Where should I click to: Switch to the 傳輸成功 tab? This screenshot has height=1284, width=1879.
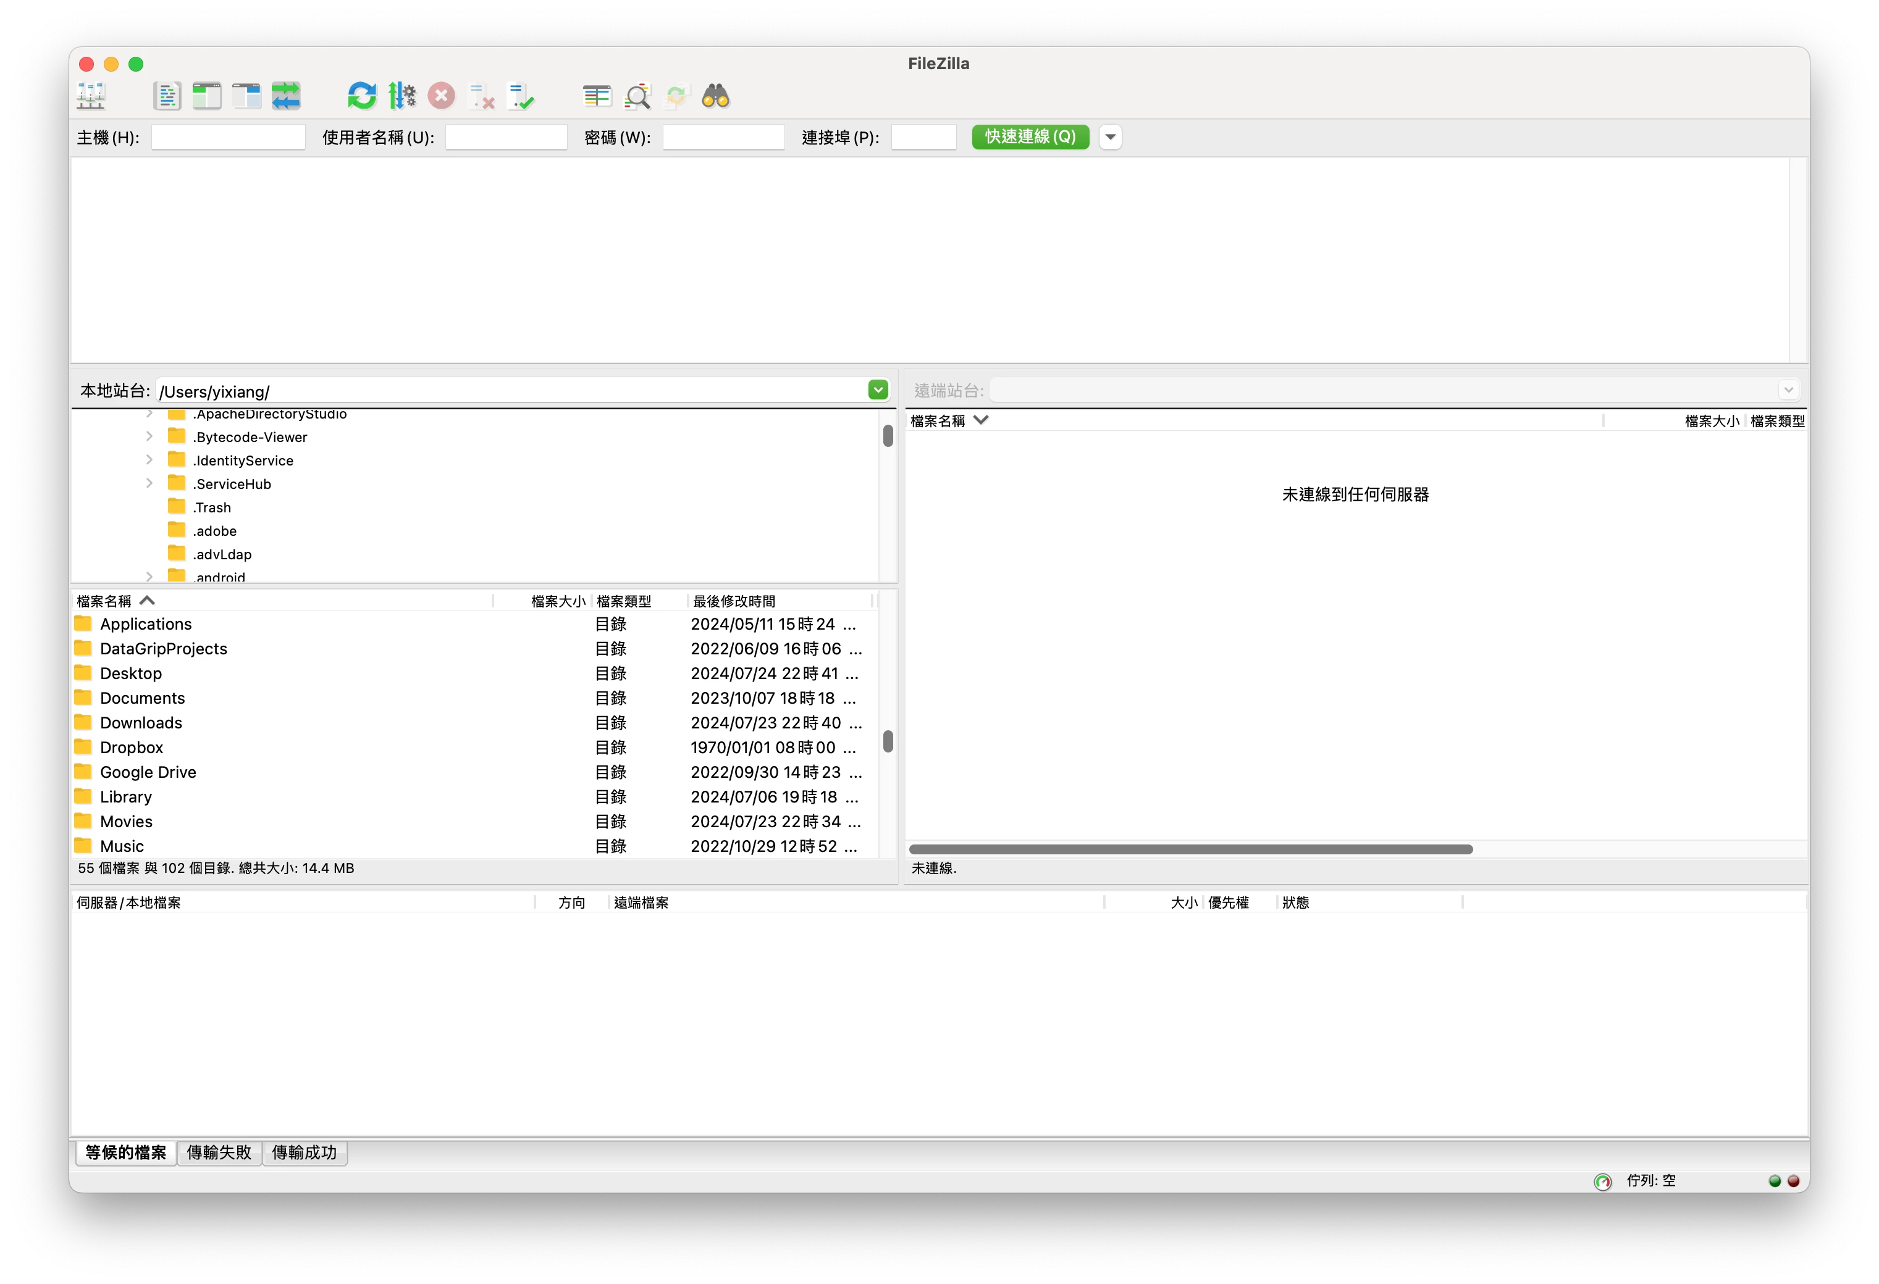pyautogui.click(x=304, y=1153)
